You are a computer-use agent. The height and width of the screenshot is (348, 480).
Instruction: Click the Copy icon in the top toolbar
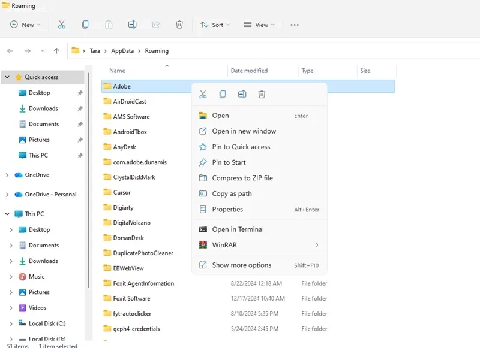85,25
